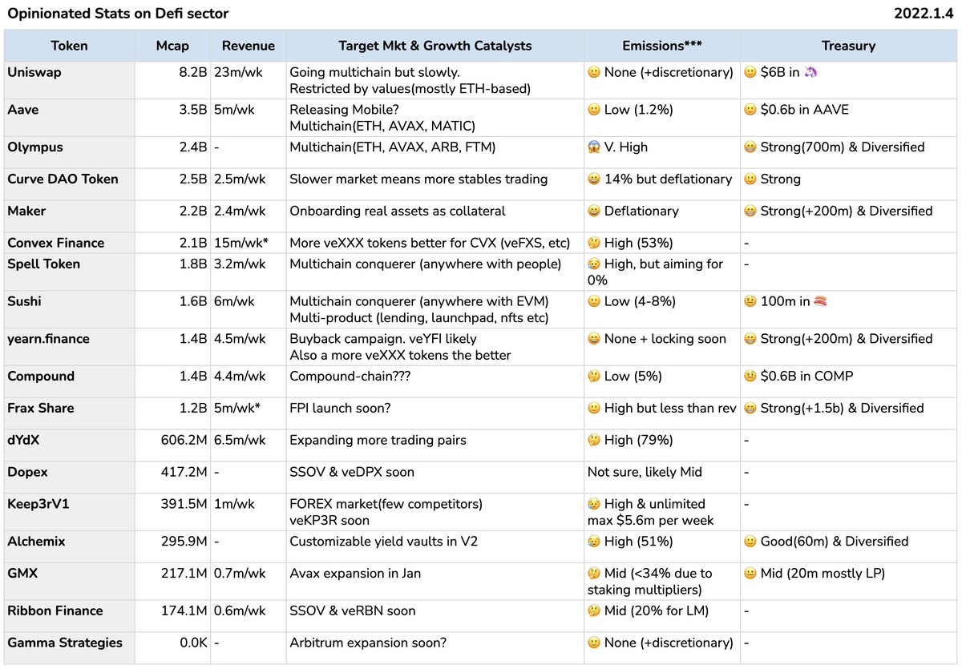The height and width of the screenshot is (669, 962).
Task: Click the Treasury column header
Action: 848,46
